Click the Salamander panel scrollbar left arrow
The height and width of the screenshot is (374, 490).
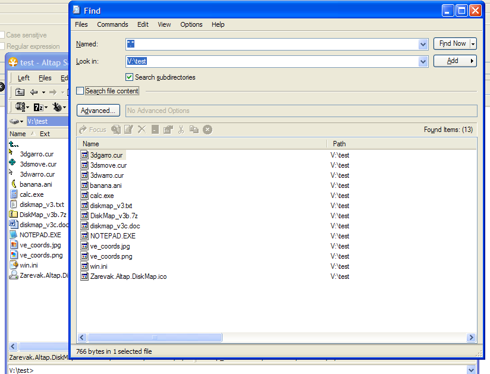tap(13, 346)
